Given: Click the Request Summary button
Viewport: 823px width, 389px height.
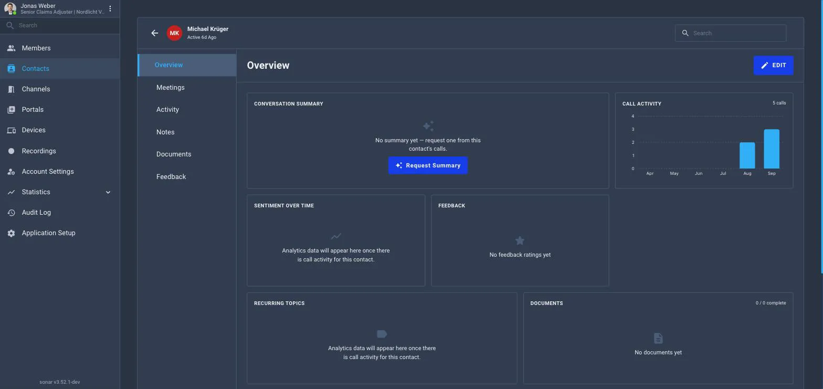Looking at the screenshot, I should [x=428, y=165].
